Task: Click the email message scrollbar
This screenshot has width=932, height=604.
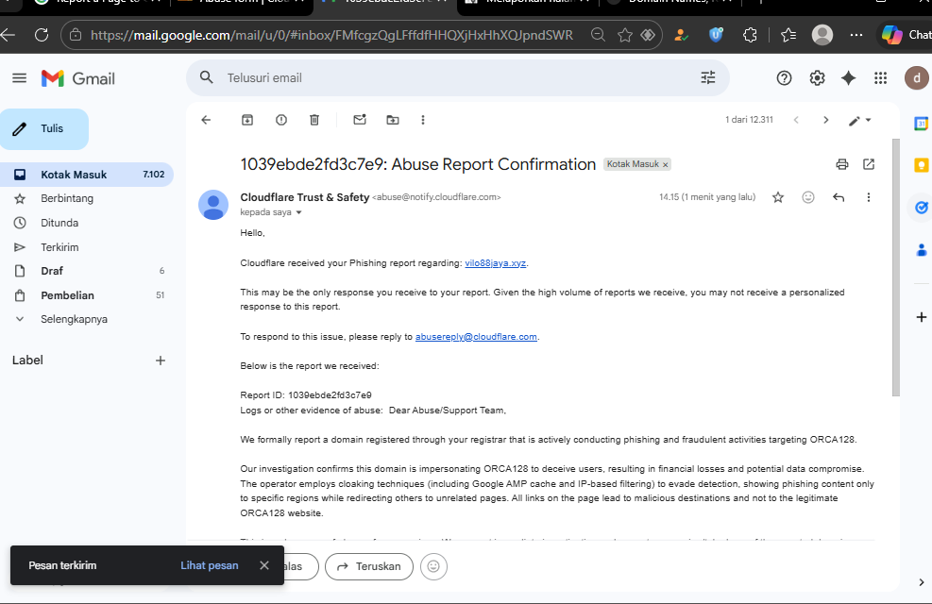Action: 896,267
